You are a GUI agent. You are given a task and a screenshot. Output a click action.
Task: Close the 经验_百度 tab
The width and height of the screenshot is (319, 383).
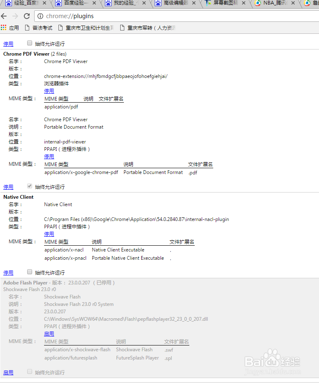(x=44, y=3)
